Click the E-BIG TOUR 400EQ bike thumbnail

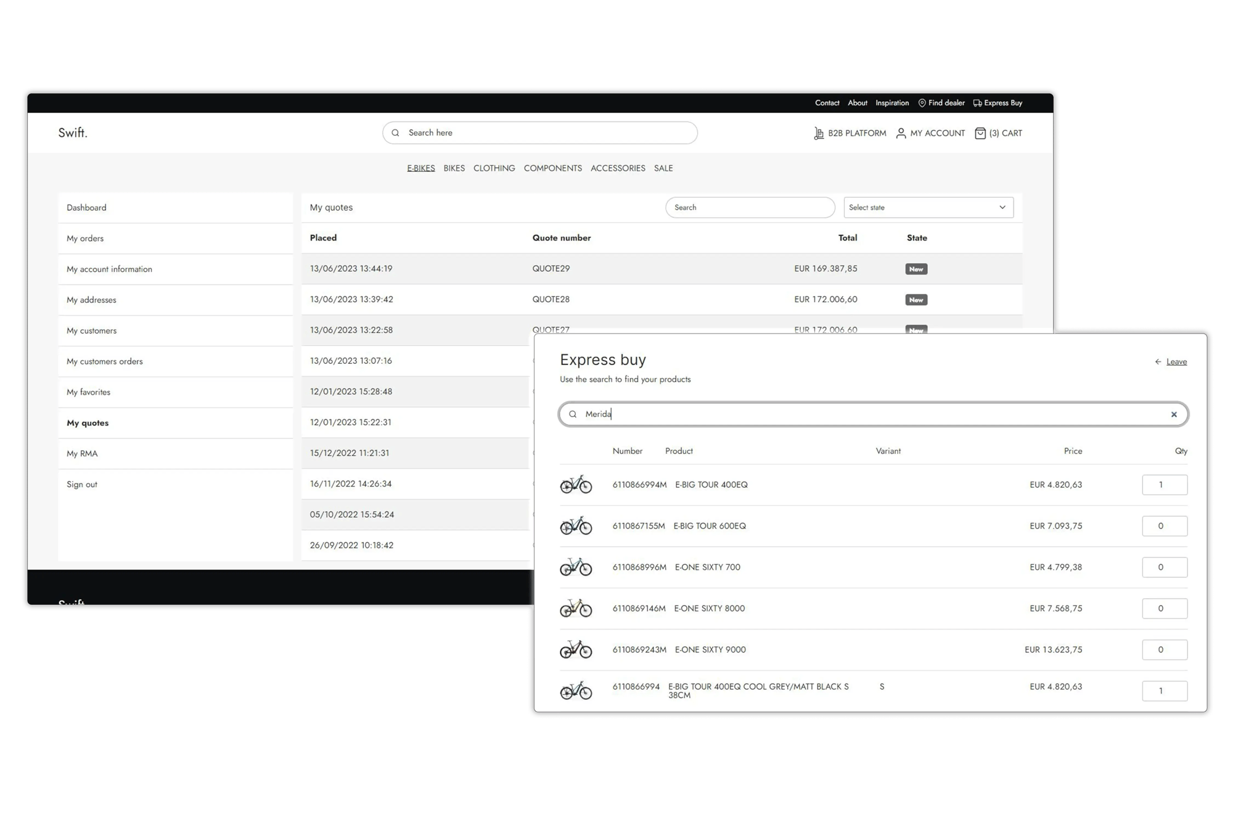click(576, 485)
